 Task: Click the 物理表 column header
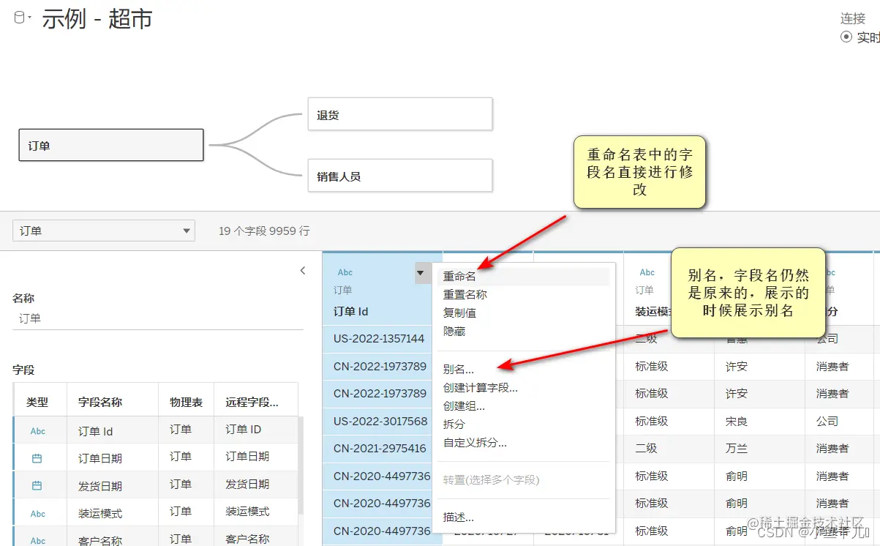tap(186, 402)
